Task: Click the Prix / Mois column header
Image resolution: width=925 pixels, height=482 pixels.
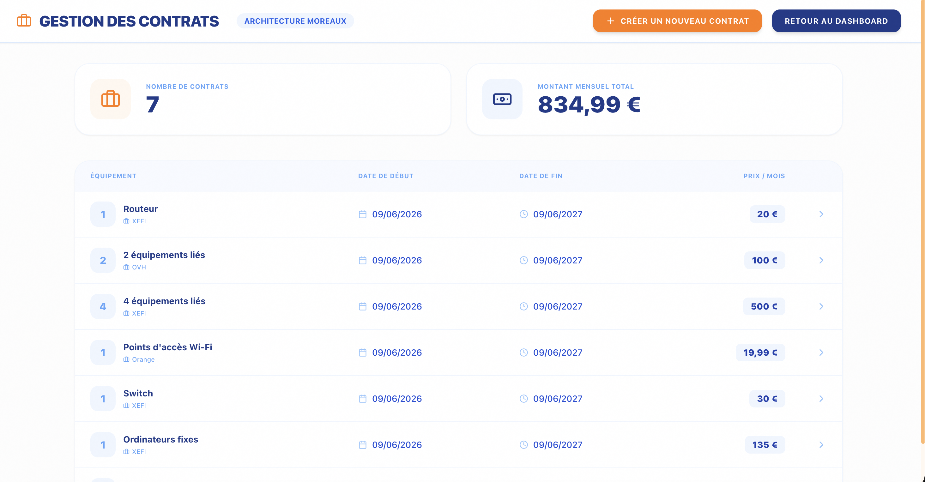Action: tap(764, 176)
